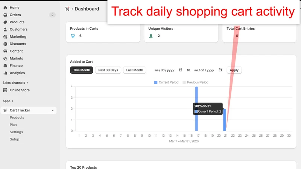The image size is (301, 169).
Task: Click the Products in Carts label
Action: pos(84,29)
